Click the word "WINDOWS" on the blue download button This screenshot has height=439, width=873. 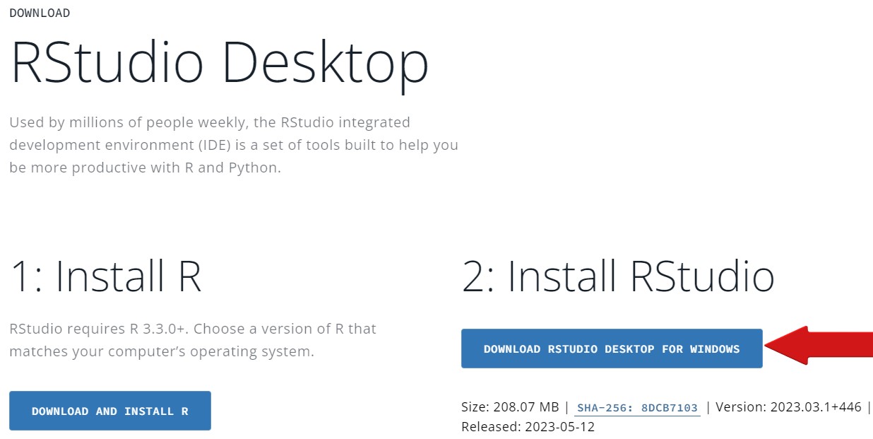pyautogui.click(x=715, y=349)
